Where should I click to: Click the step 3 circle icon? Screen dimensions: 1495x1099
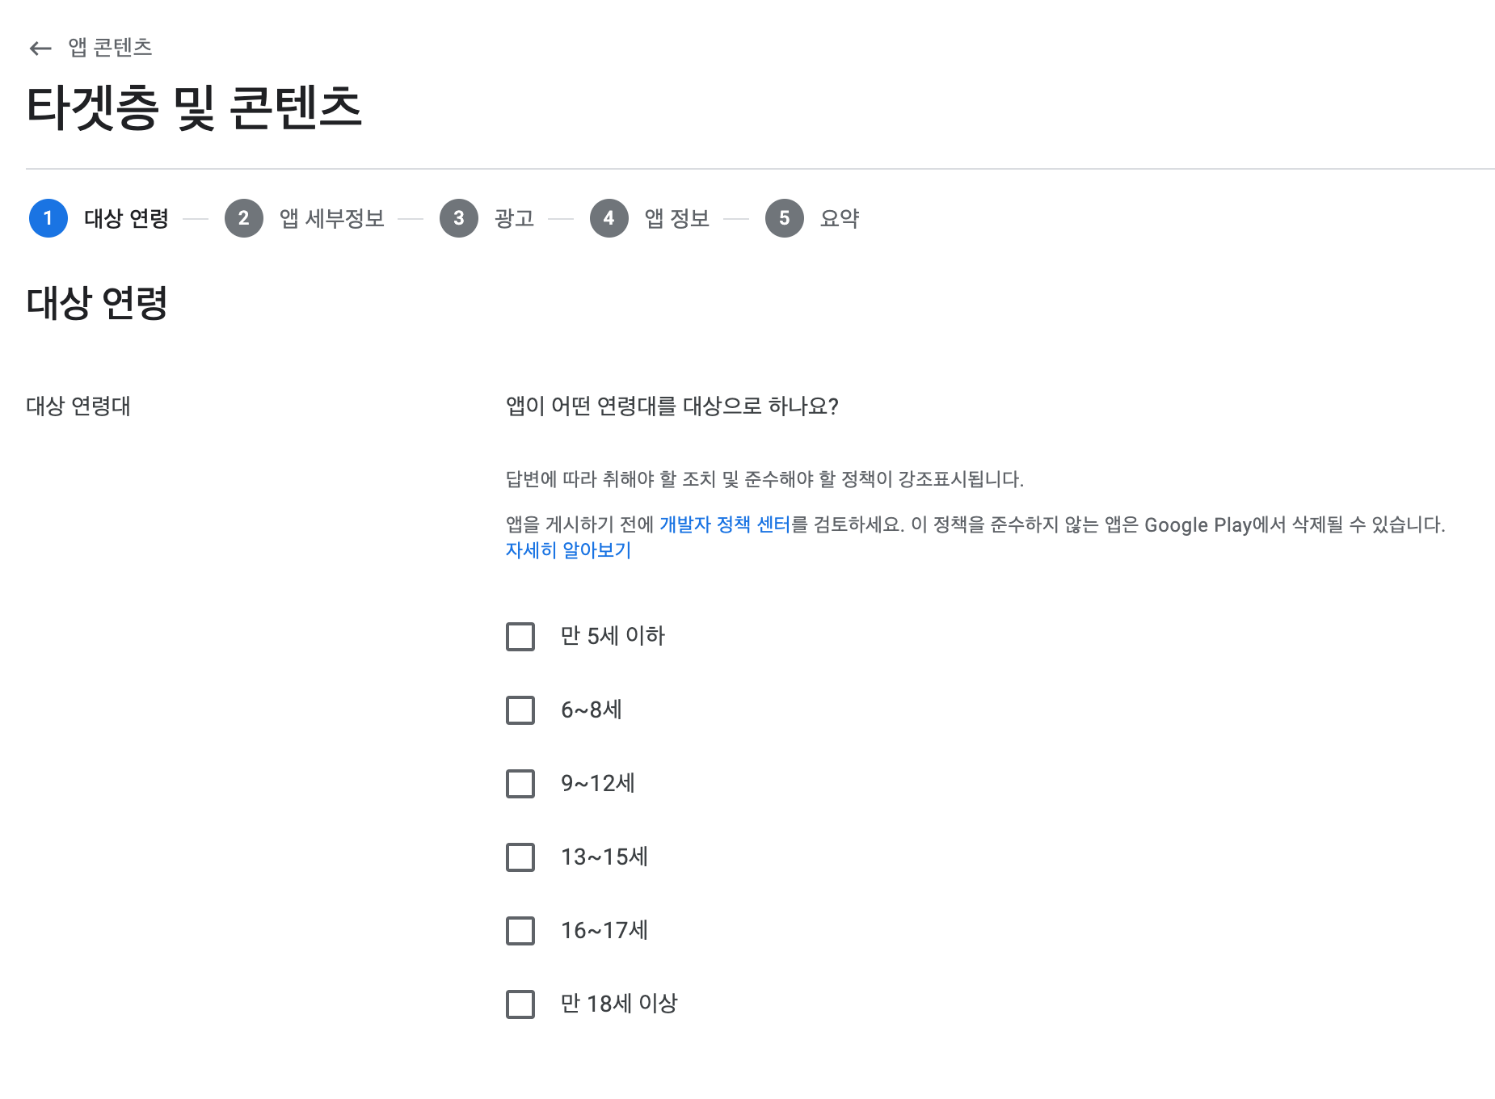pyautogui.click(x=459, y=218)
